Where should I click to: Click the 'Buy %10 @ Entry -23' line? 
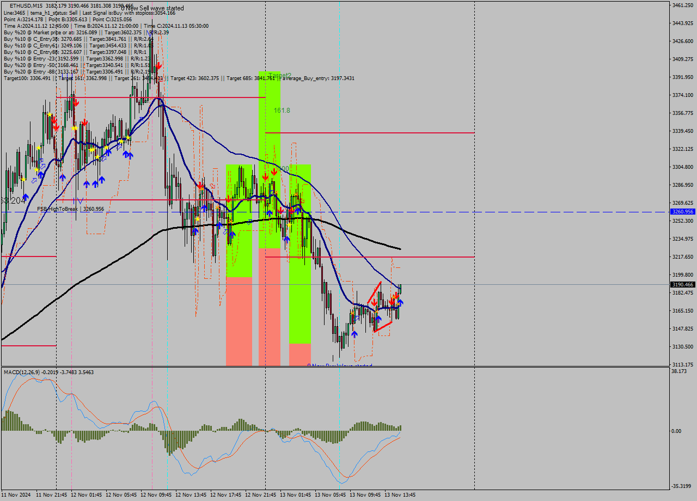(x=77, y=58)
